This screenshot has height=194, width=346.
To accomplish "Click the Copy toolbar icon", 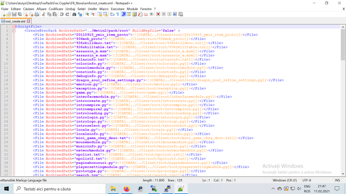I will pos(49,15).
